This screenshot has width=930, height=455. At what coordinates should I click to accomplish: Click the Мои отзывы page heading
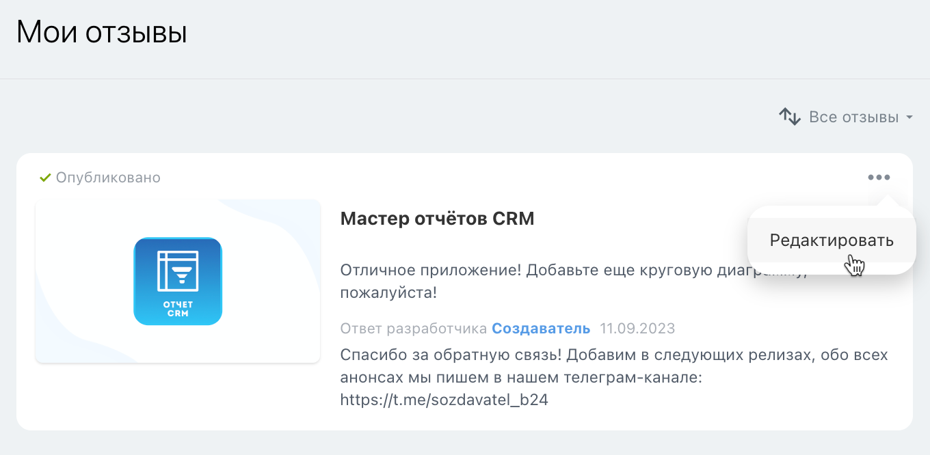tap(101, 33)
